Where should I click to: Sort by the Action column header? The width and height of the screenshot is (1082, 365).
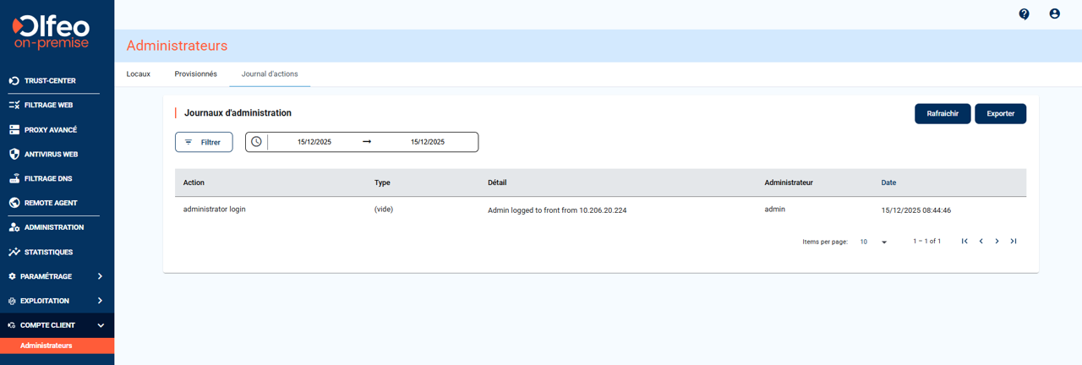(194, 182)
